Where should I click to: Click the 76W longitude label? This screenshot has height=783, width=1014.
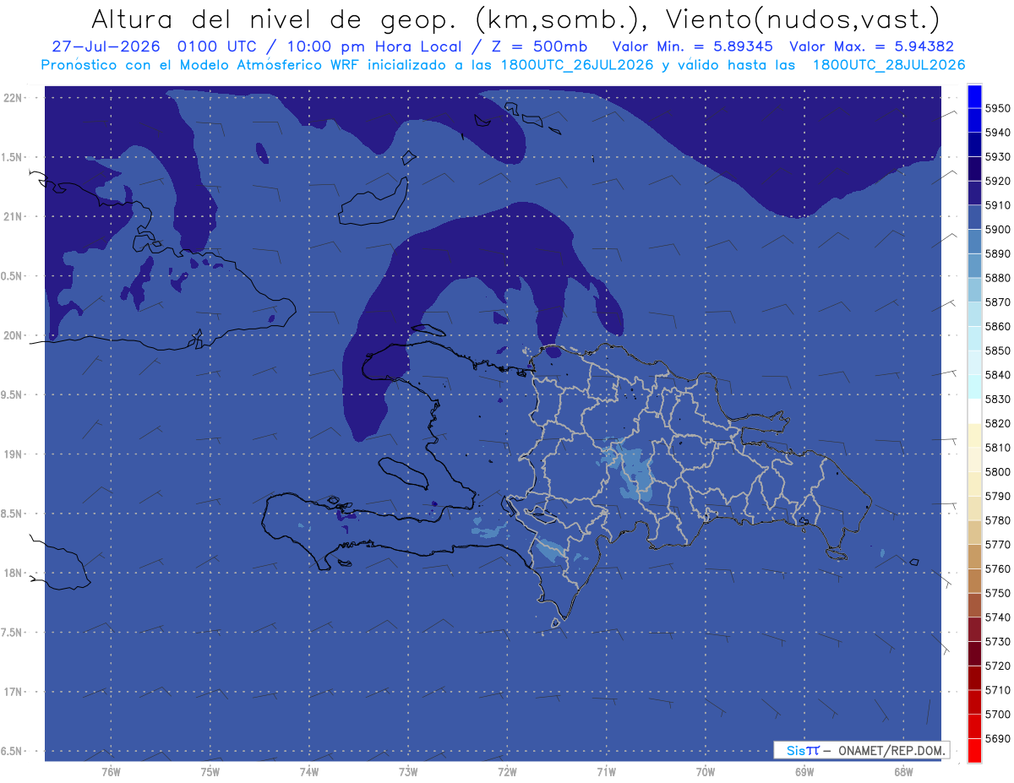point(111,771)
